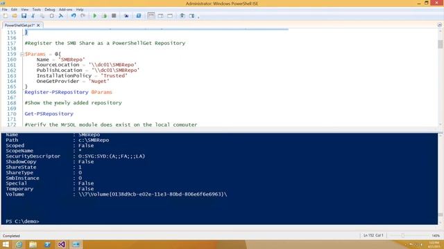Click the #Register the SMB Share comment

coord(105,43)
